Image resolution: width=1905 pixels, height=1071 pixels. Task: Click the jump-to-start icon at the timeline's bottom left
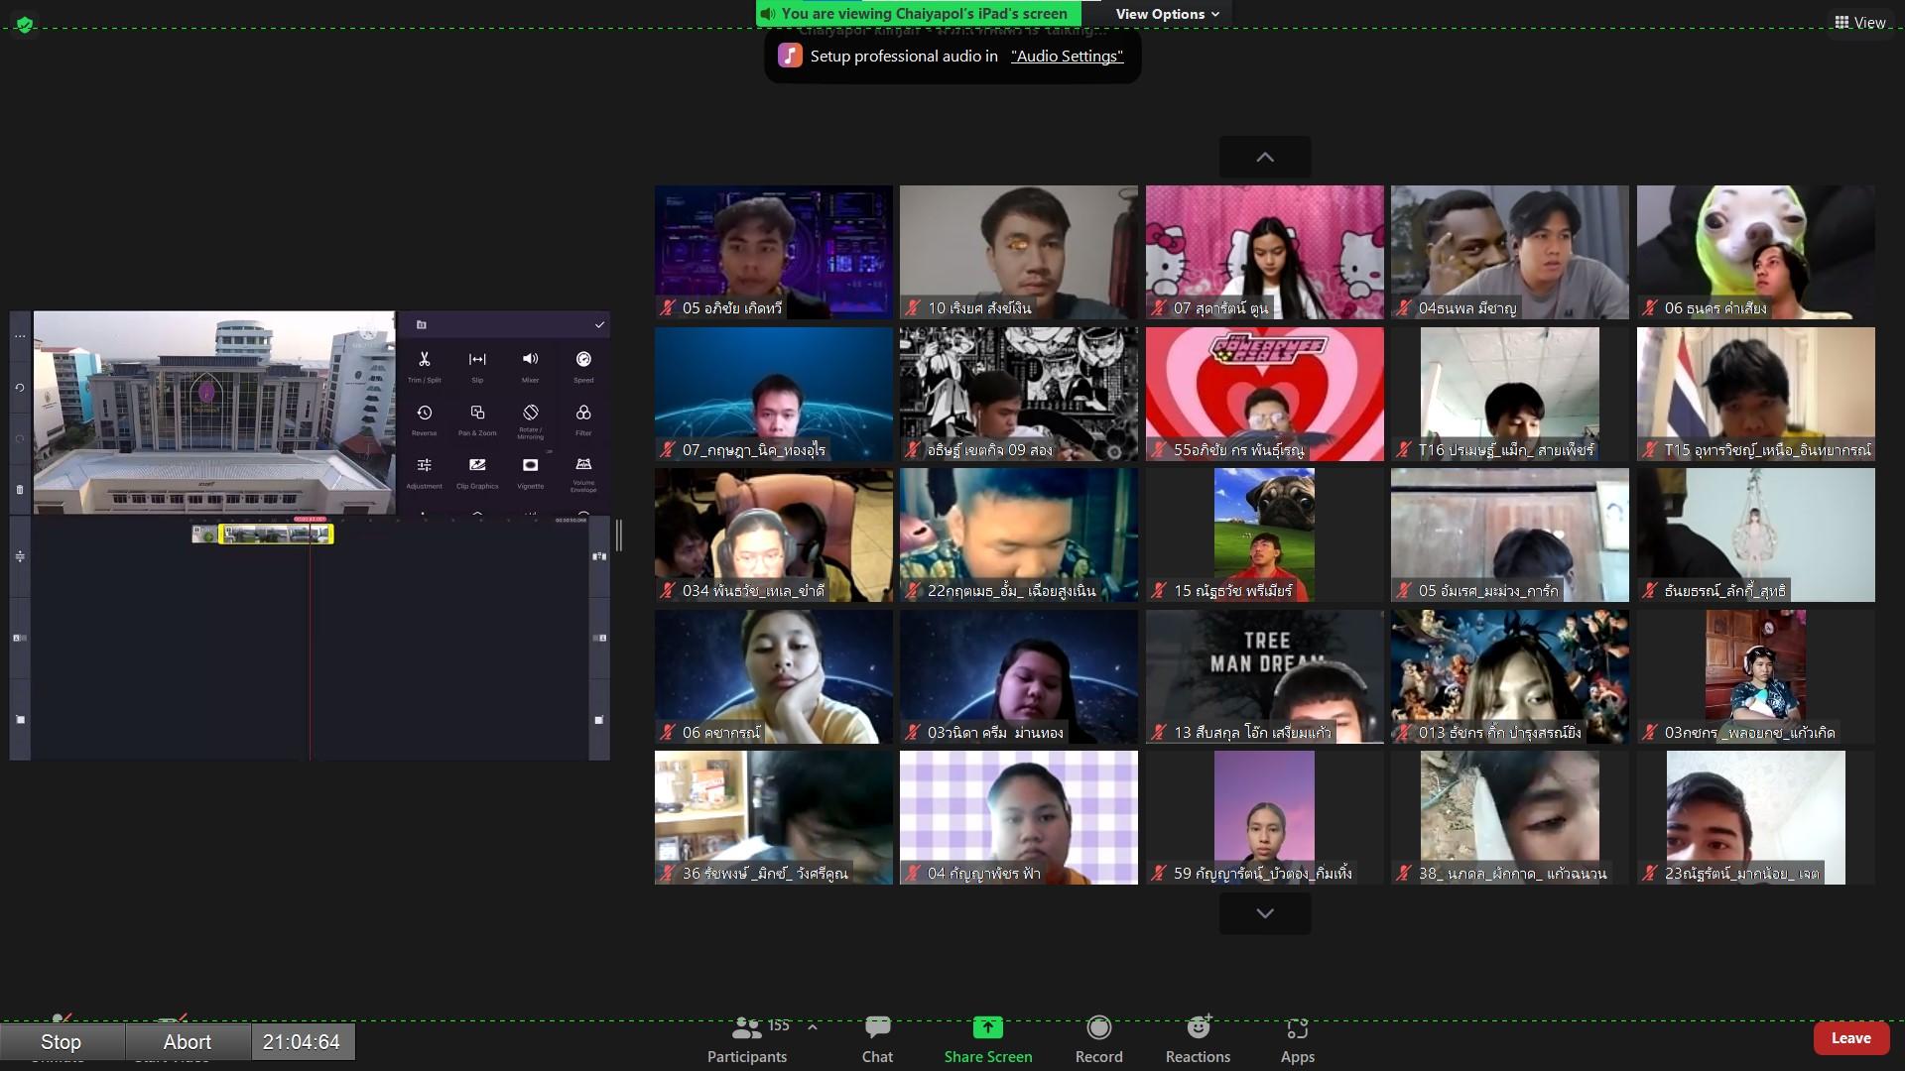click(x=20, y=720)
